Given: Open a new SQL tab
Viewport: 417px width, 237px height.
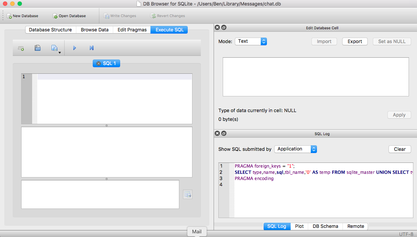Looking at the screenshot, I should coord(21,48).
